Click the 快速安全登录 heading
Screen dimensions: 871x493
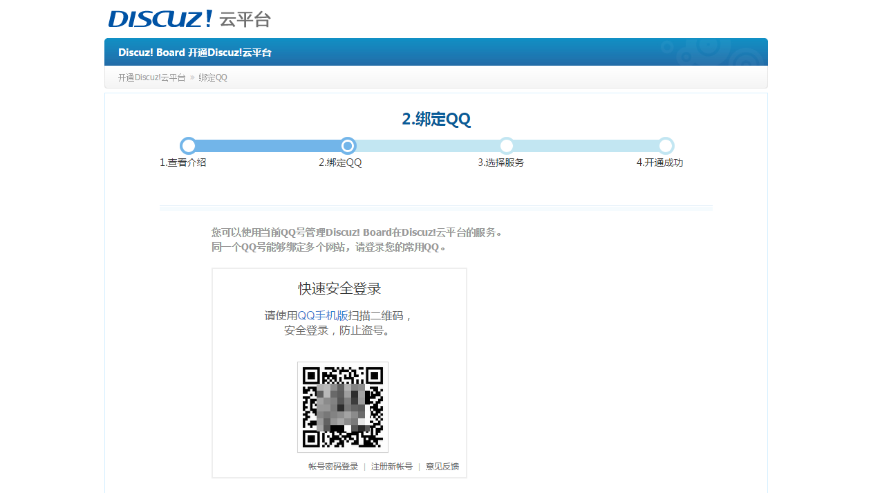[x=339, y=288]
